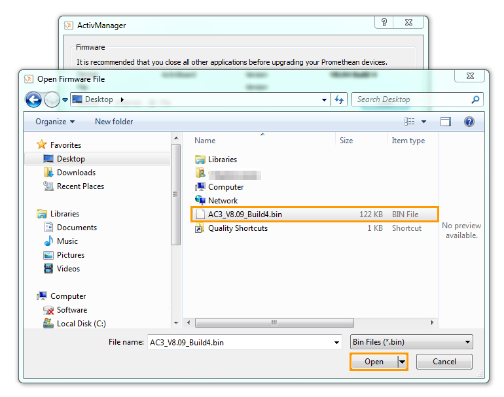Expand the Open button split arrow
Viewport: 504px width, 397px height.
(402, 362)
